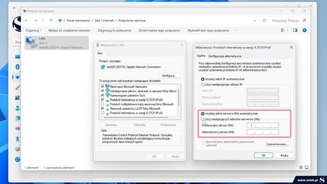This screenshot has height=184, width=327.
Task: Click Diagnozuj to połączenie
Action: (114, 31)
